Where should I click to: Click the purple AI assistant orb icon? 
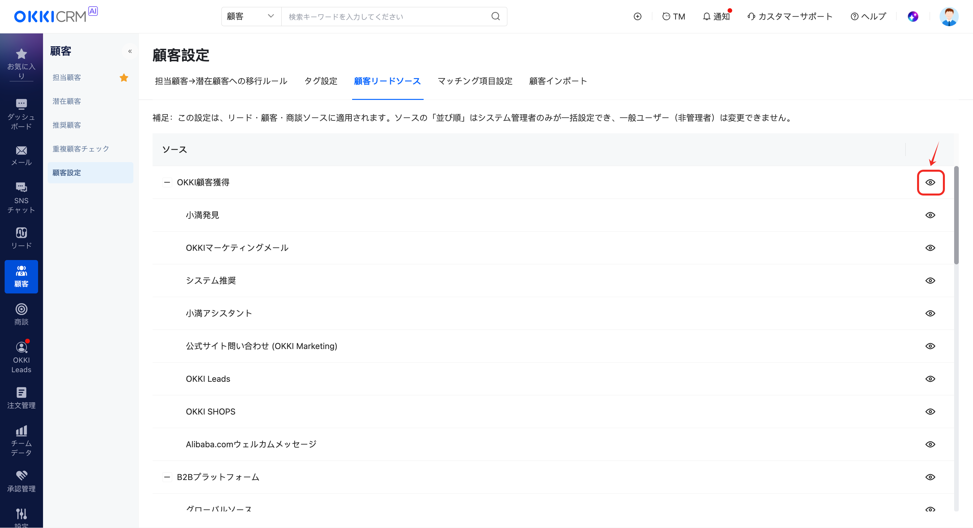(913, 16)
